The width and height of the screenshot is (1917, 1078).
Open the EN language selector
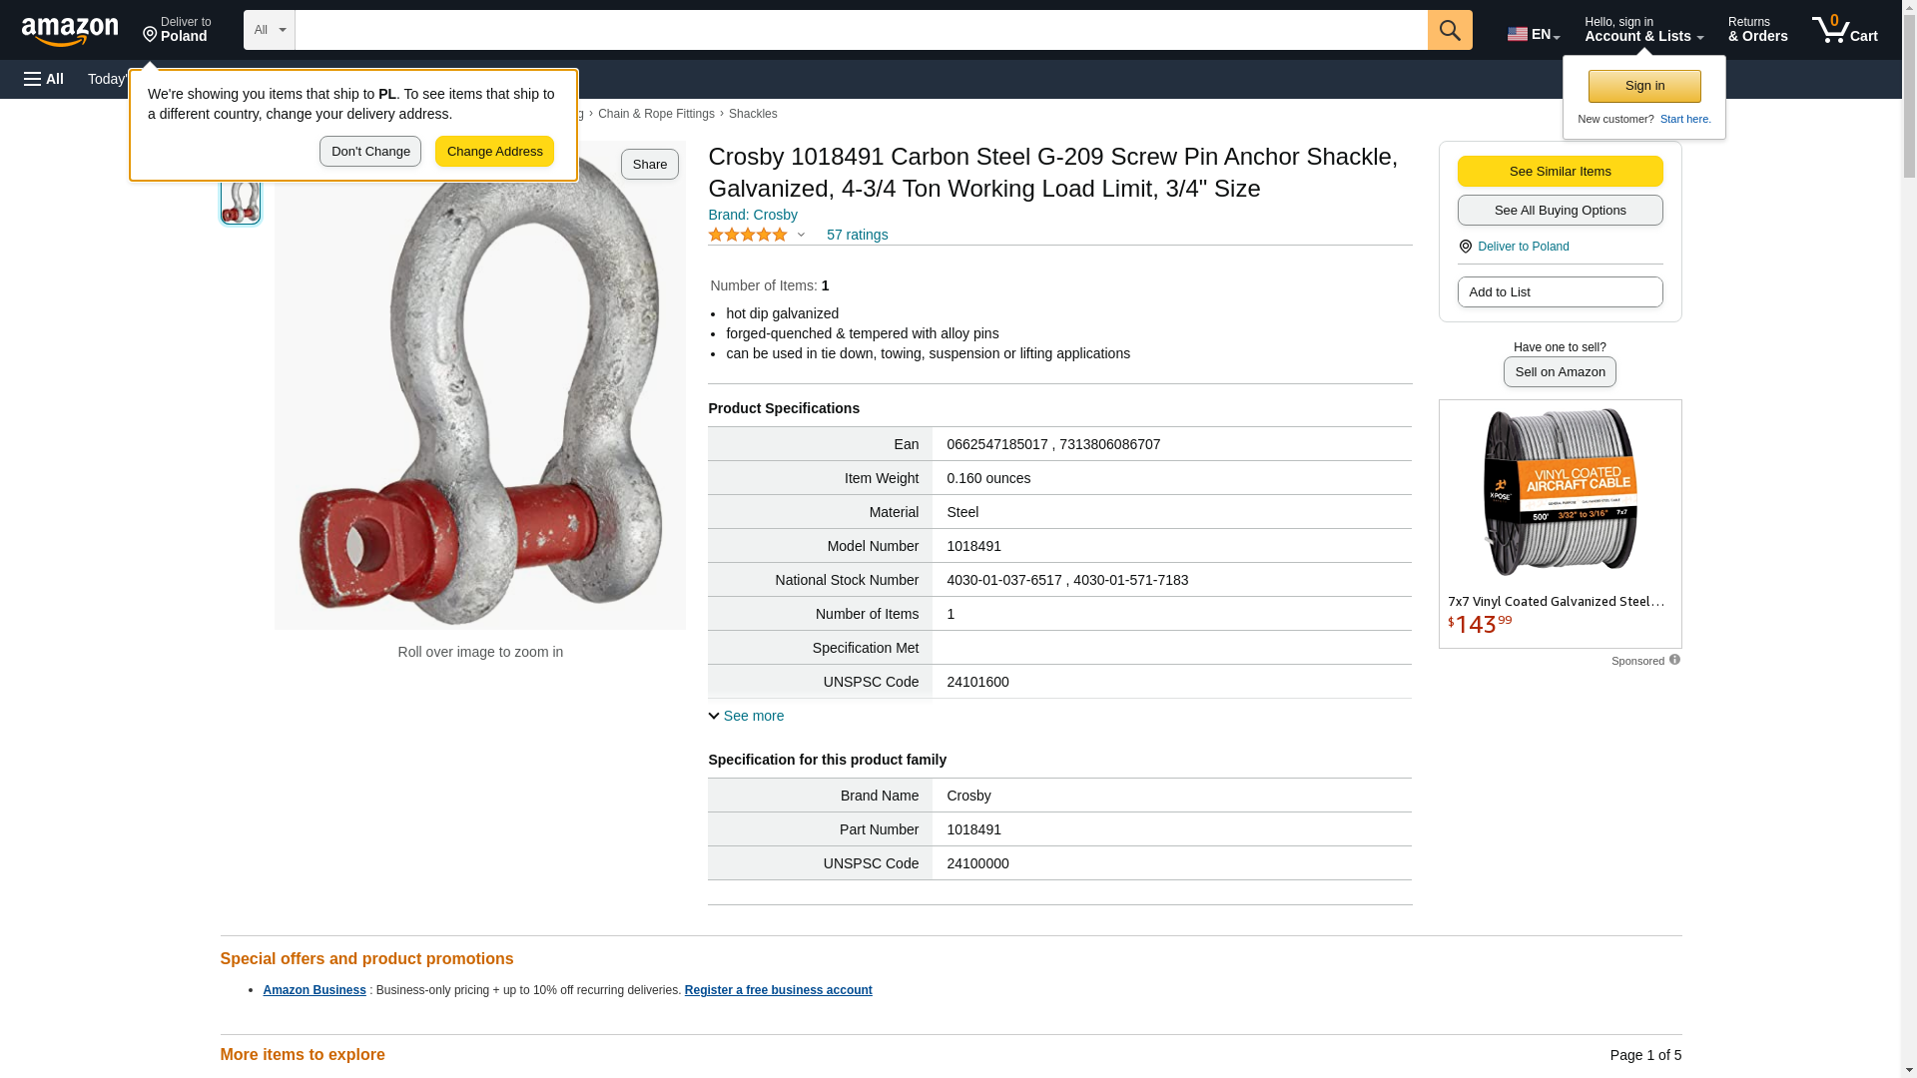(1534, 33)
